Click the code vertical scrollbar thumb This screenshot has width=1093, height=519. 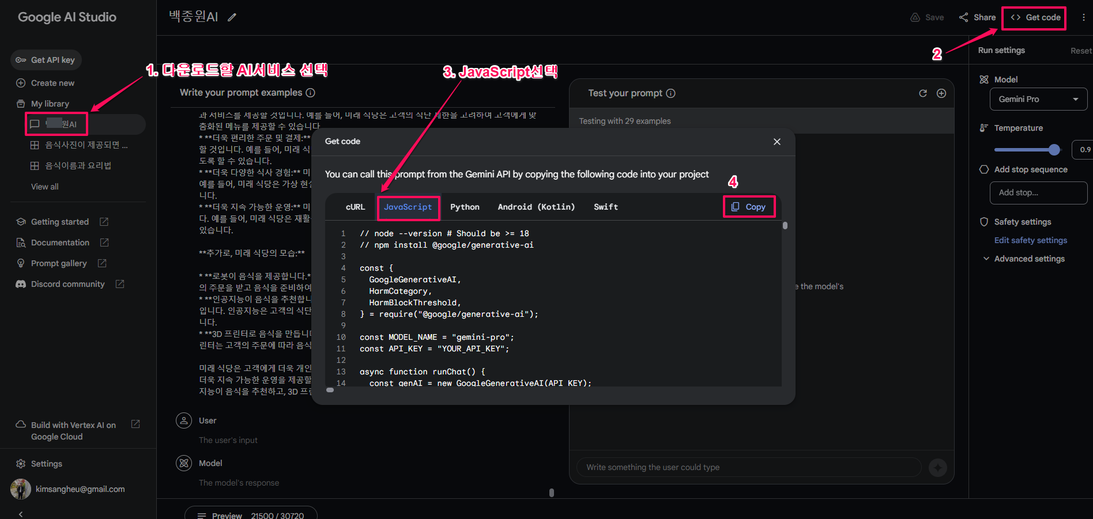click(x=785, y=226)
